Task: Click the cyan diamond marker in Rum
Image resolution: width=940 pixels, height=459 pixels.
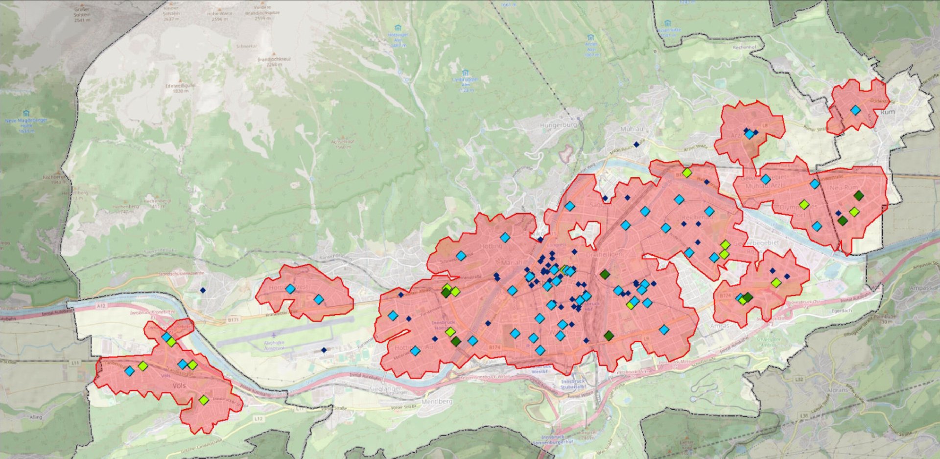Action: point(855,110)
